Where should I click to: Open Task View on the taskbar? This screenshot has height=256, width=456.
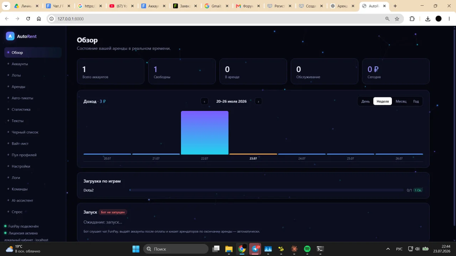point(216,249)
